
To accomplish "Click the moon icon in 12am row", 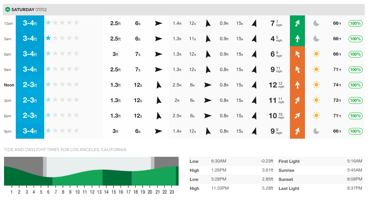I will click(316, 23).
